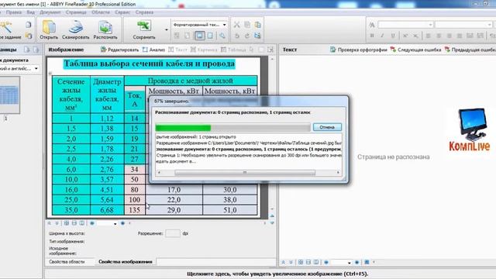
Task: Click the highlighted view mode icon under format dropdown
Action: pyautogui.click(x=199, y=36)
